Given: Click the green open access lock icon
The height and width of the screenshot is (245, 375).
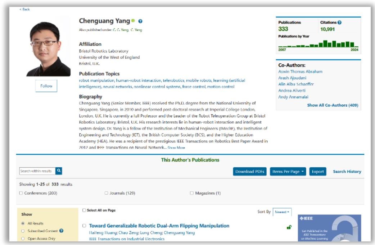Looking at the screenshot, I should pyautogui.click(x=289, y=227).
